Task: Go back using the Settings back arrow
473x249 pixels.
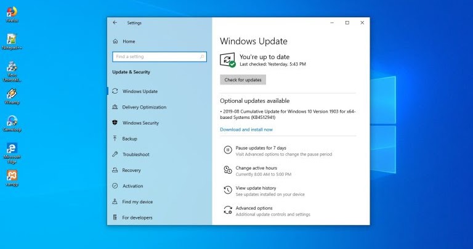Action: click(x=115, y=23)
